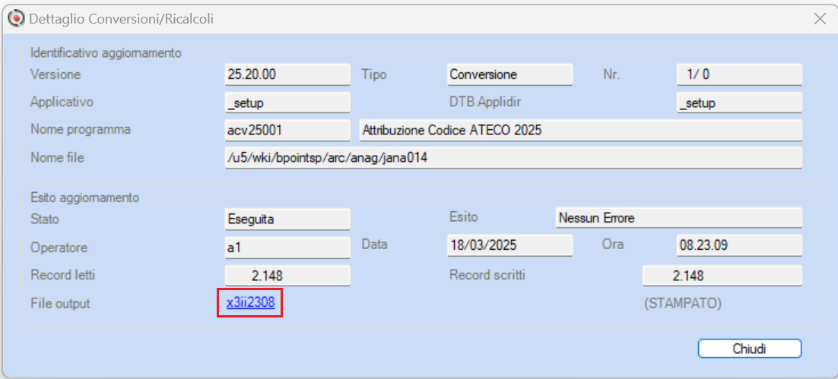Select the Applicativo field with _setup
The height and width of the screenshot is (379, 838).
tap(287, 103)
